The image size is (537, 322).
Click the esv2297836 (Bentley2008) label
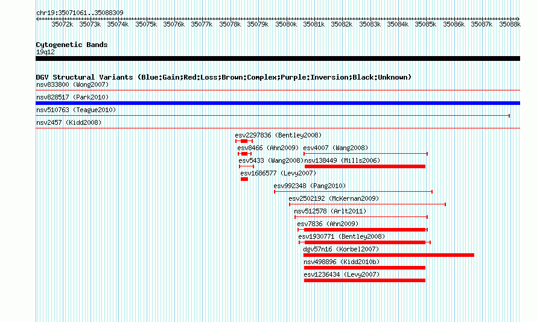coord(278,135)
